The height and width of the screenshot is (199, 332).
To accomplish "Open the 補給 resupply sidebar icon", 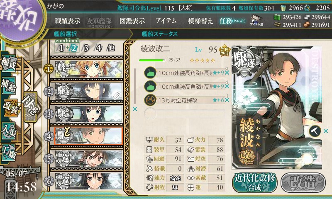I will [x=9, y=86].
